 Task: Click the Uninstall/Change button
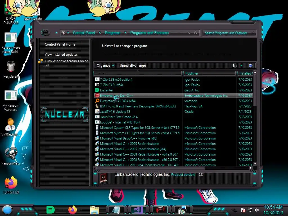[x=133, y=66]
